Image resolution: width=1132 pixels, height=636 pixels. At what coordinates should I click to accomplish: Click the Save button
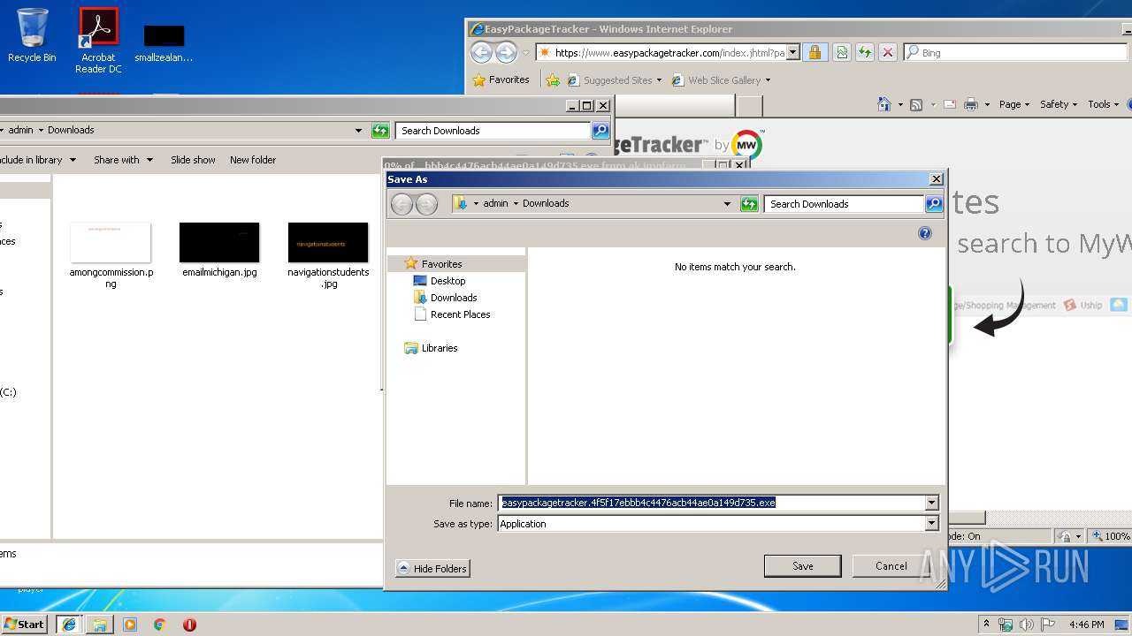click(x=803, y=566)
